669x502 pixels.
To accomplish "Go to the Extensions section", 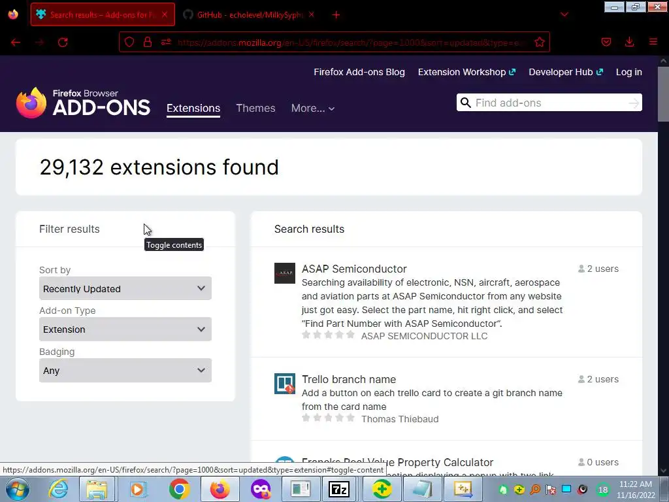I will pos(193,108).
